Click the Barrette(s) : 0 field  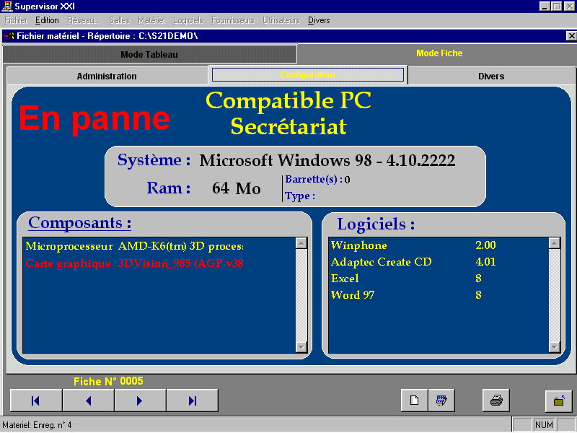pos(317,179)
